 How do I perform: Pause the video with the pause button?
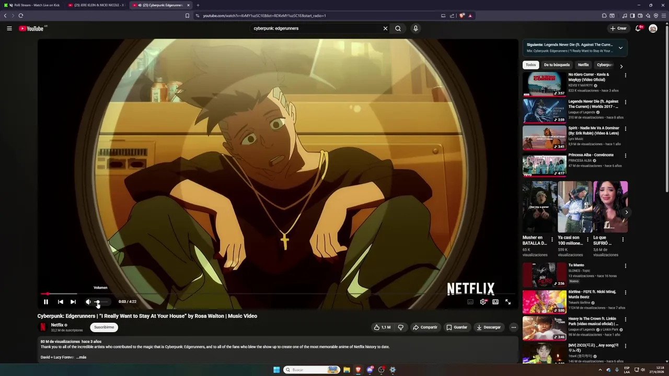click(45, 302)
